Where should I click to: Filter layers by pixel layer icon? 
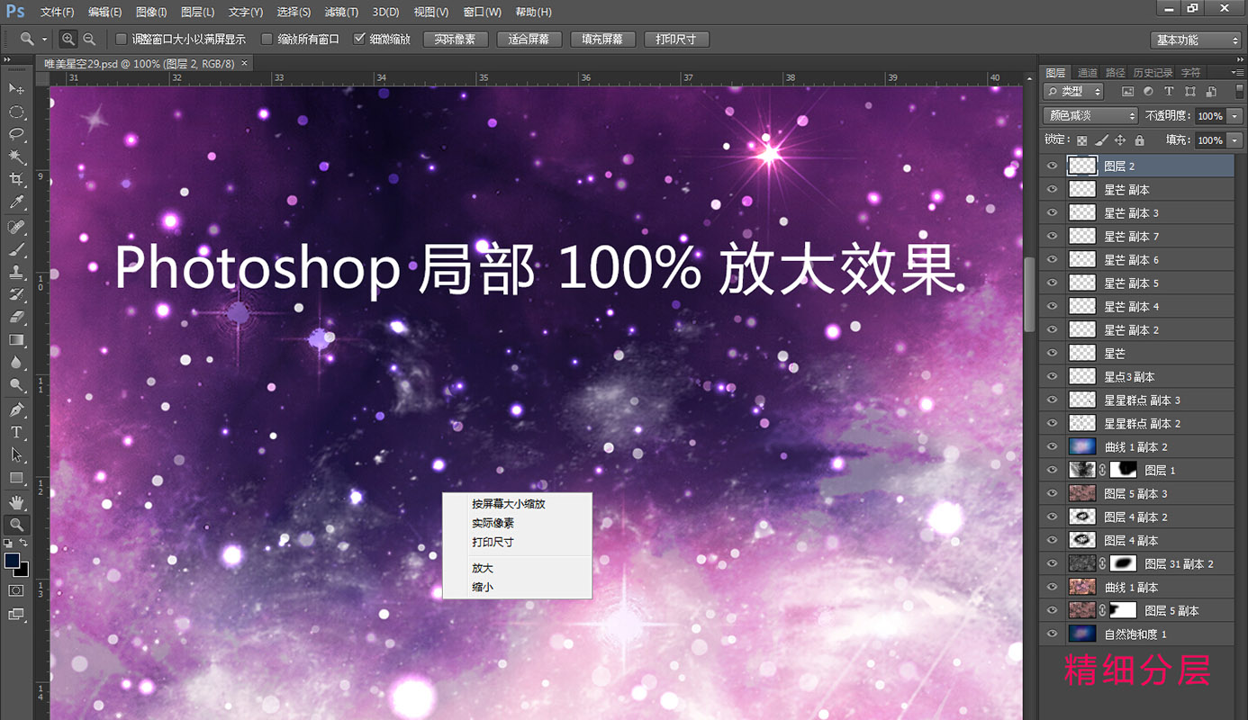coord(1126,92)
